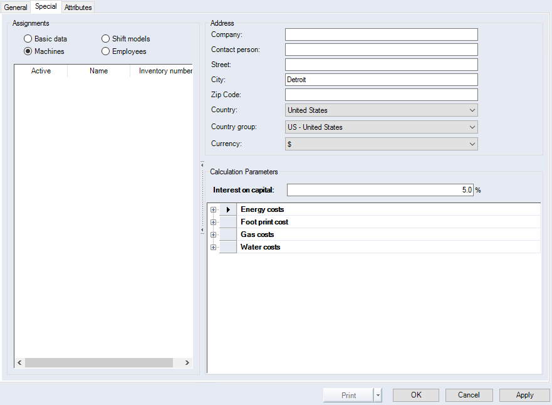
Task: Click the row selector arrow beside Energy costs
Action: (x=227, y=209)
